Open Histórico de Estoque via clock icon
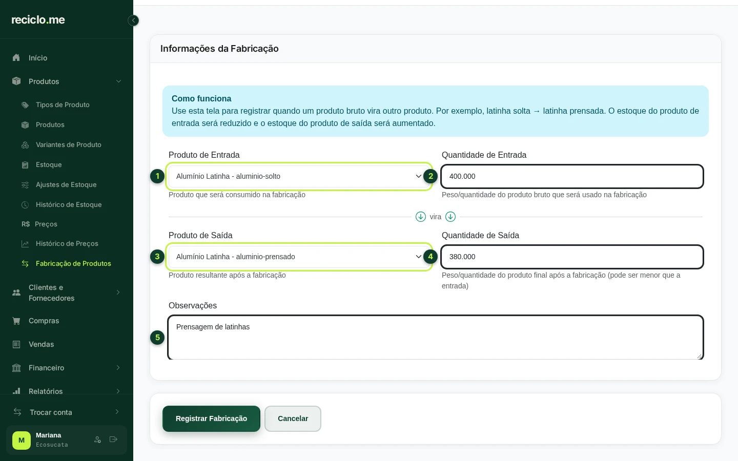The height and width of the screenshot is (461, 738). [x=25, y=205]
